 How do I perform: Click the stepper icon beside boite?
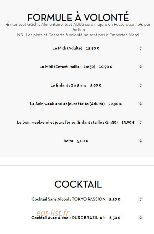click(x=140, y=141)
